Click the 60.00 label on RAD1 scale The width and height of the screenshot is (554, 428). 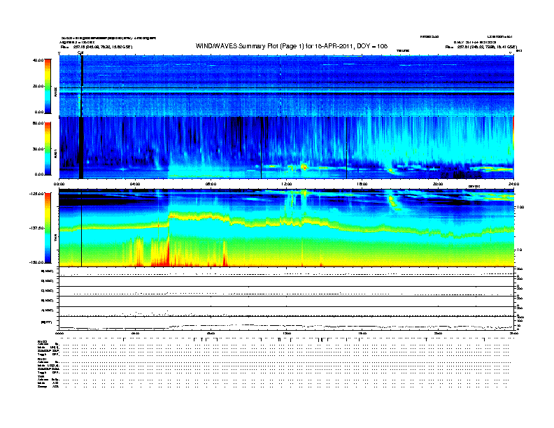(38, 123)
